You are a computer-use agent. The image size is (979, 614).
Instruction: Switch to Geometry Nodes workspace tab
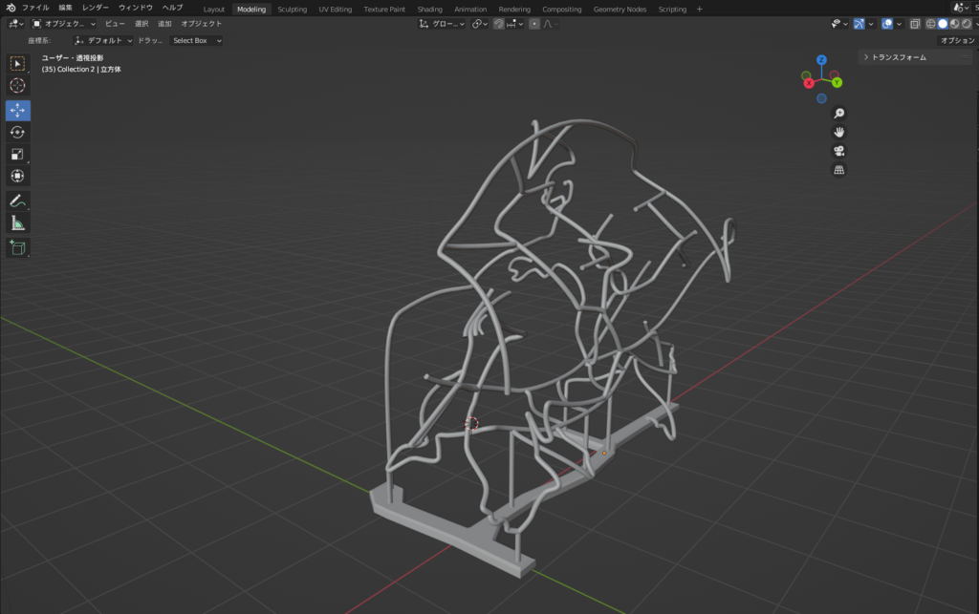[620, 10]
